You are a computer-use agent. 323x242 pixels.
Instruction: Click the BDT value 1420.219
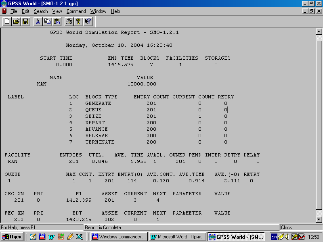pos(79,219)
